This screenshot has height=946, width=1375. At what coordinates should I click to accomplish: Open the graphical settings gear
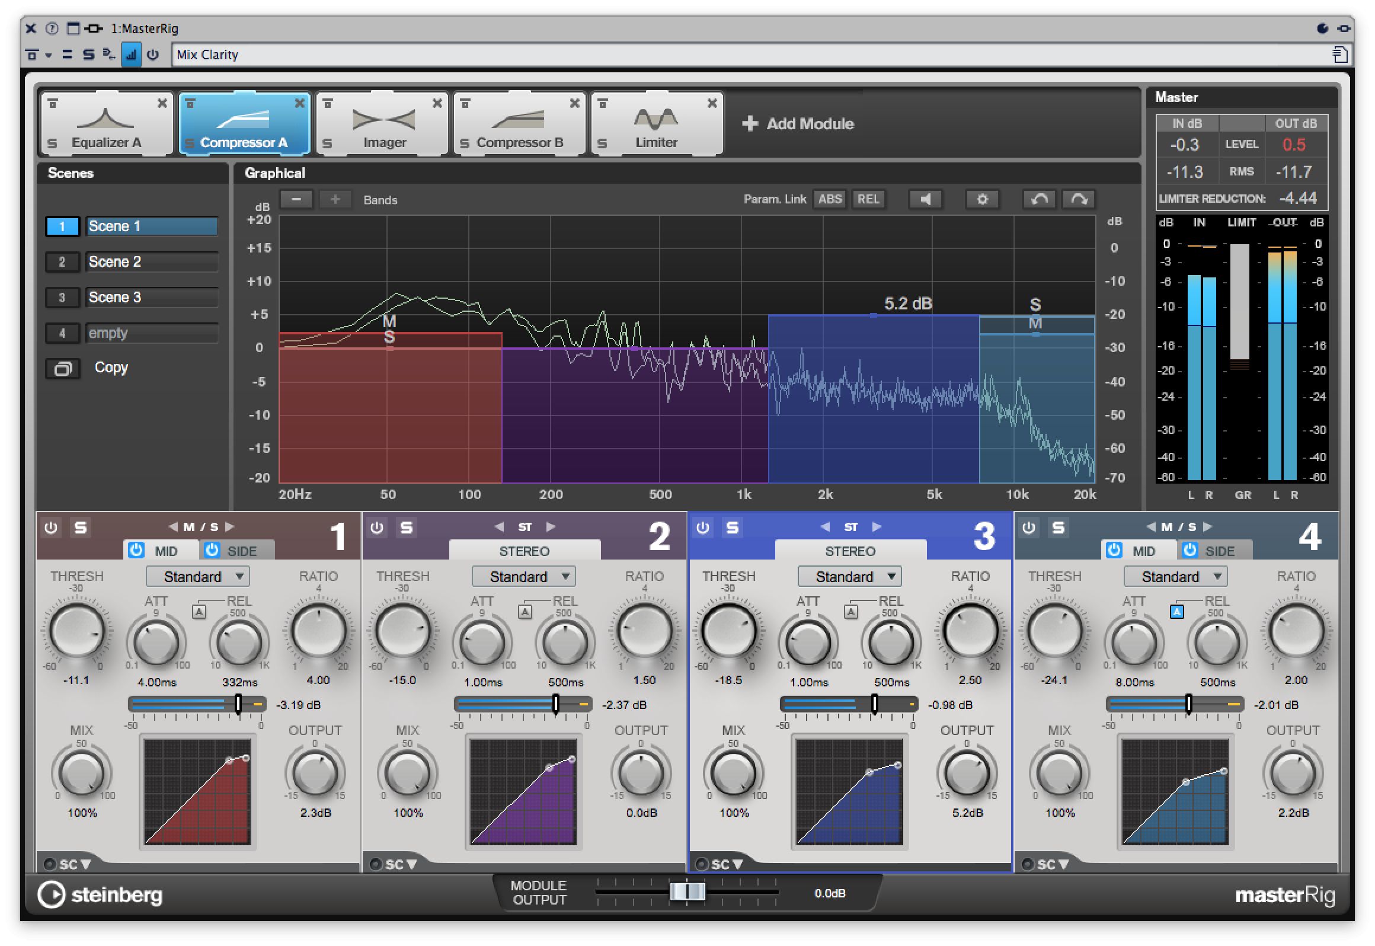(x=982, y=199)
